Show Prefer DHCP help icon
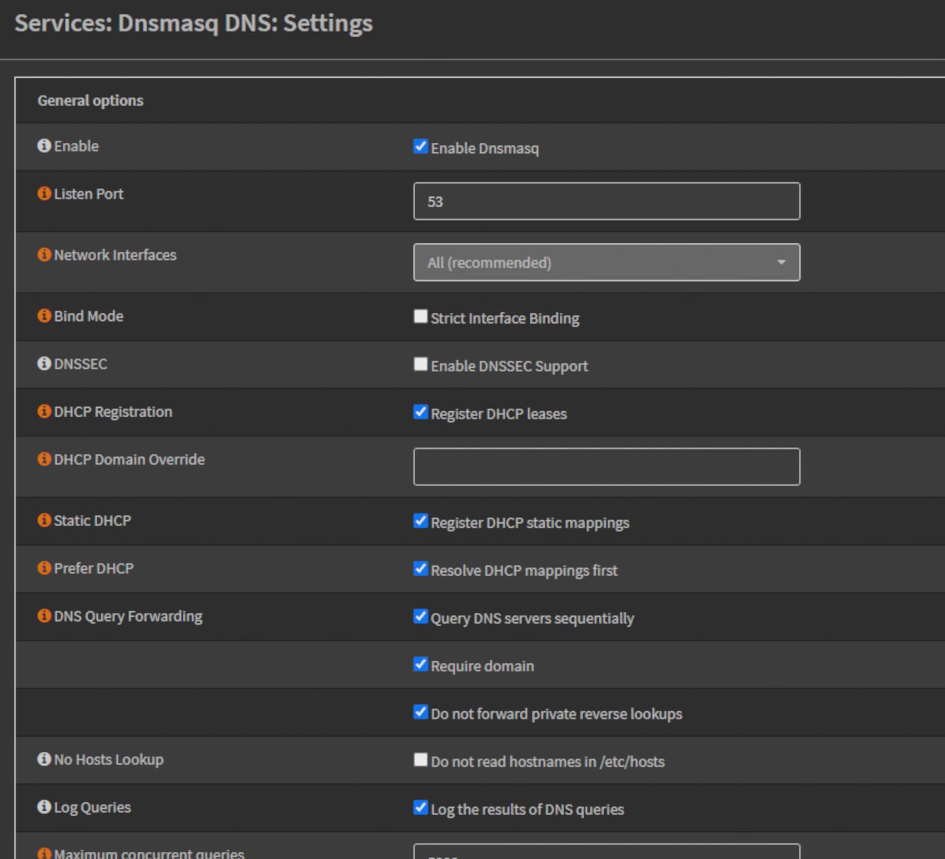Image resolution: width=945 pixels, height=859 pixels. click(44, 568)
